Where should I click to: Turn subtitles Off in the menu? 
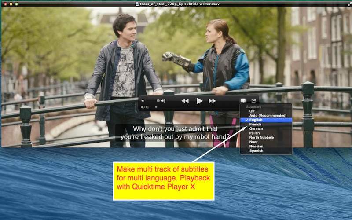(x=266, y=111)
